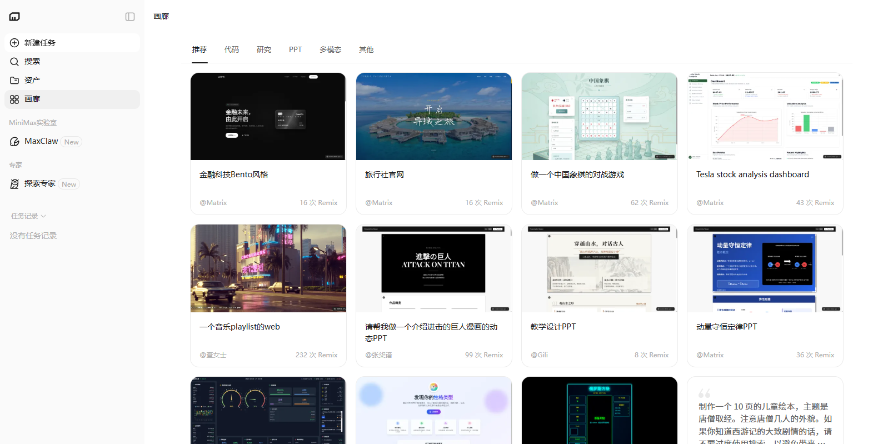Expand the 任务记录 chevron
Image resolution: width=888 pixels, height=444 pixels.
[x=43, y=216]
